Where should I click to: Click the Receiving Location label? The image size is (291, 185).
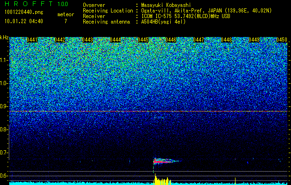pos(108,11)
